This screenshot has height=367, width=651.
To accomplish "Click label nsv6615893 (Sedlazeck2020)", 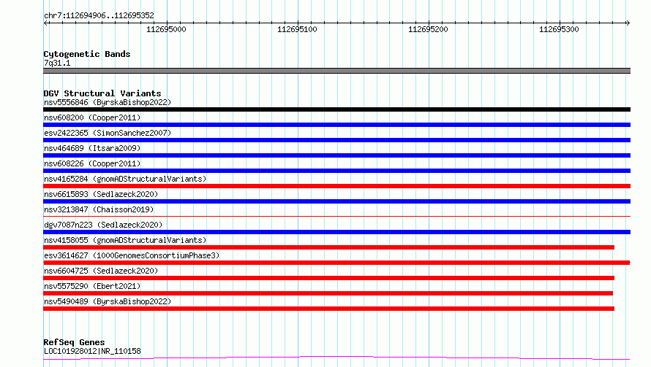I will [x=101, y=194].
